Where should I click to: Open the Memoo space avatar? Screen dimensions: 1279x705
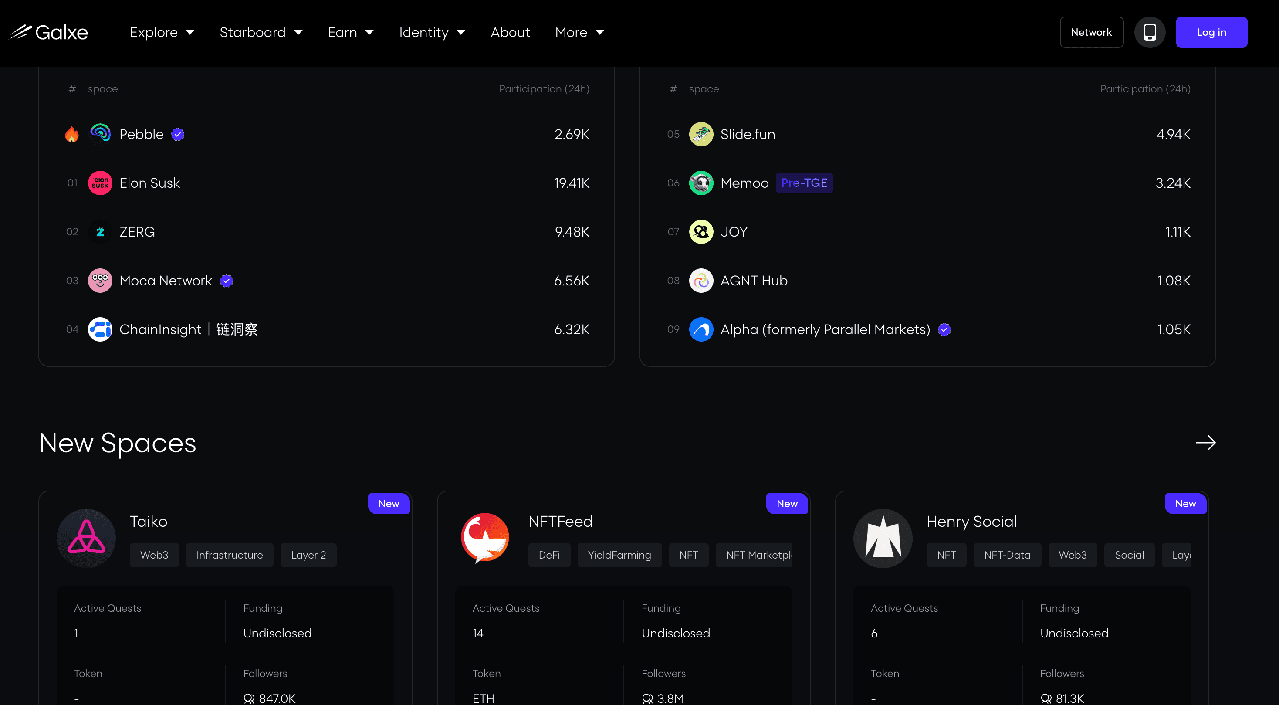(701, 183)
